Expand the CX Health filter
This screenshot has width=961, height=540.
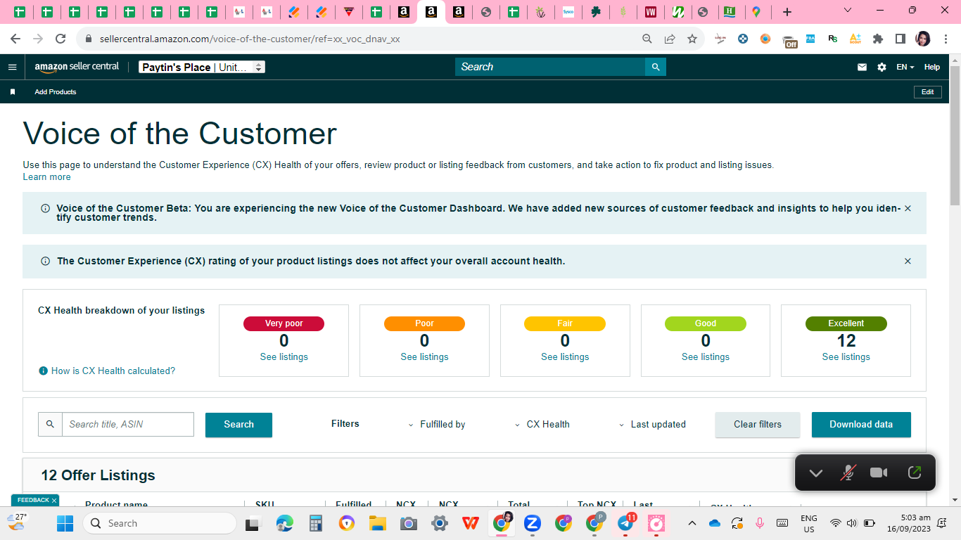pos(542,425)
